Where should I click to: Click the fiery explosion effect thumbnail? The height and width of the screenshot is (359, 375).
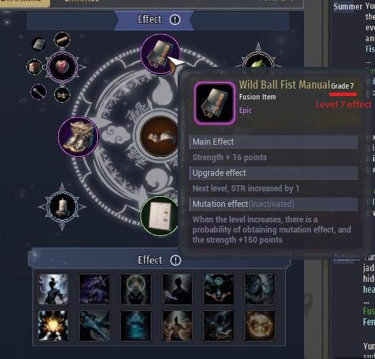coord(53,326)
